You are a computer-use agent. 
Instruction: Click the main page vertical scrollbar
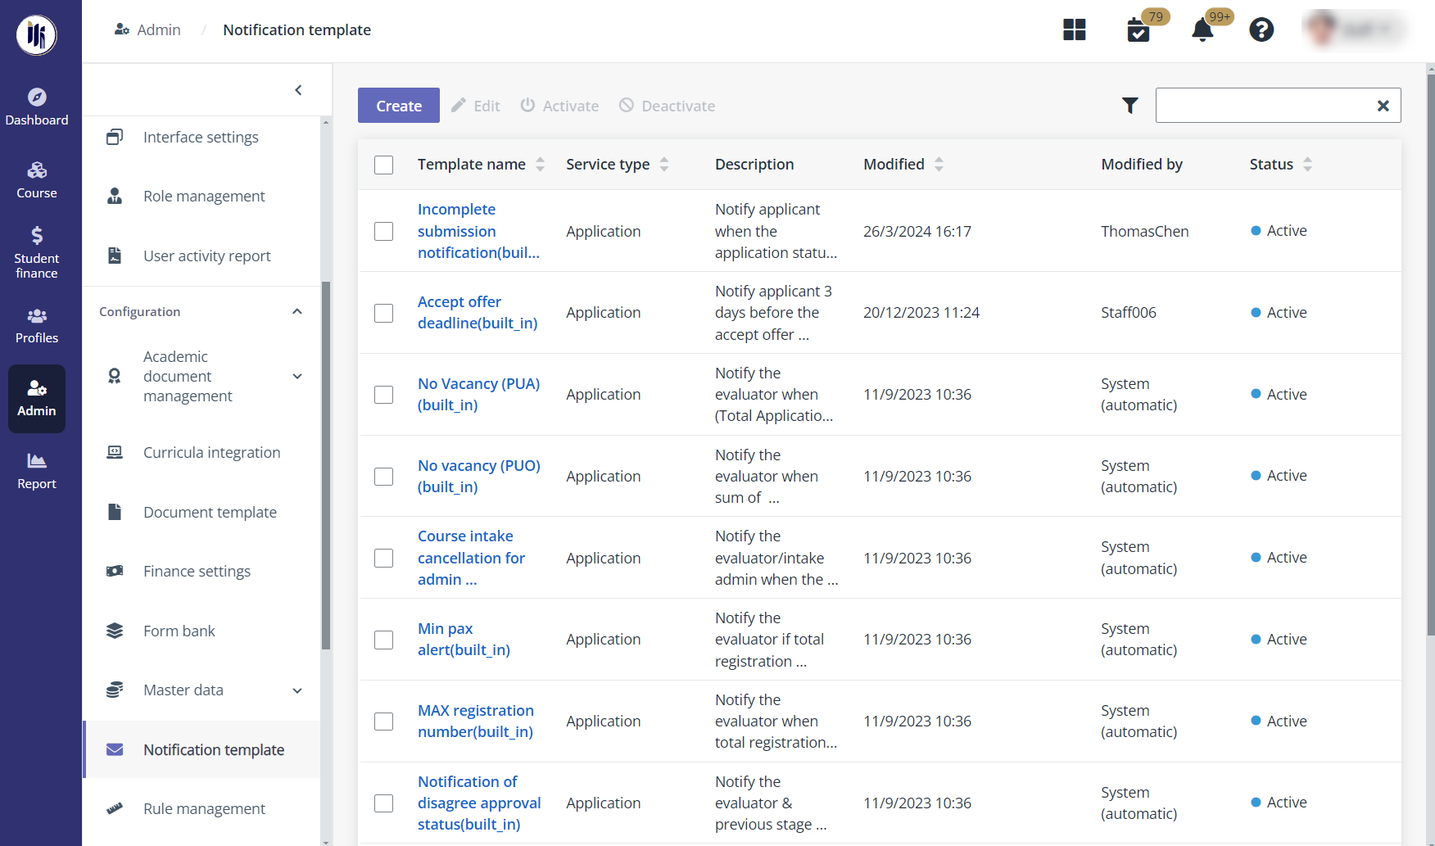[x=1430, y=354]
